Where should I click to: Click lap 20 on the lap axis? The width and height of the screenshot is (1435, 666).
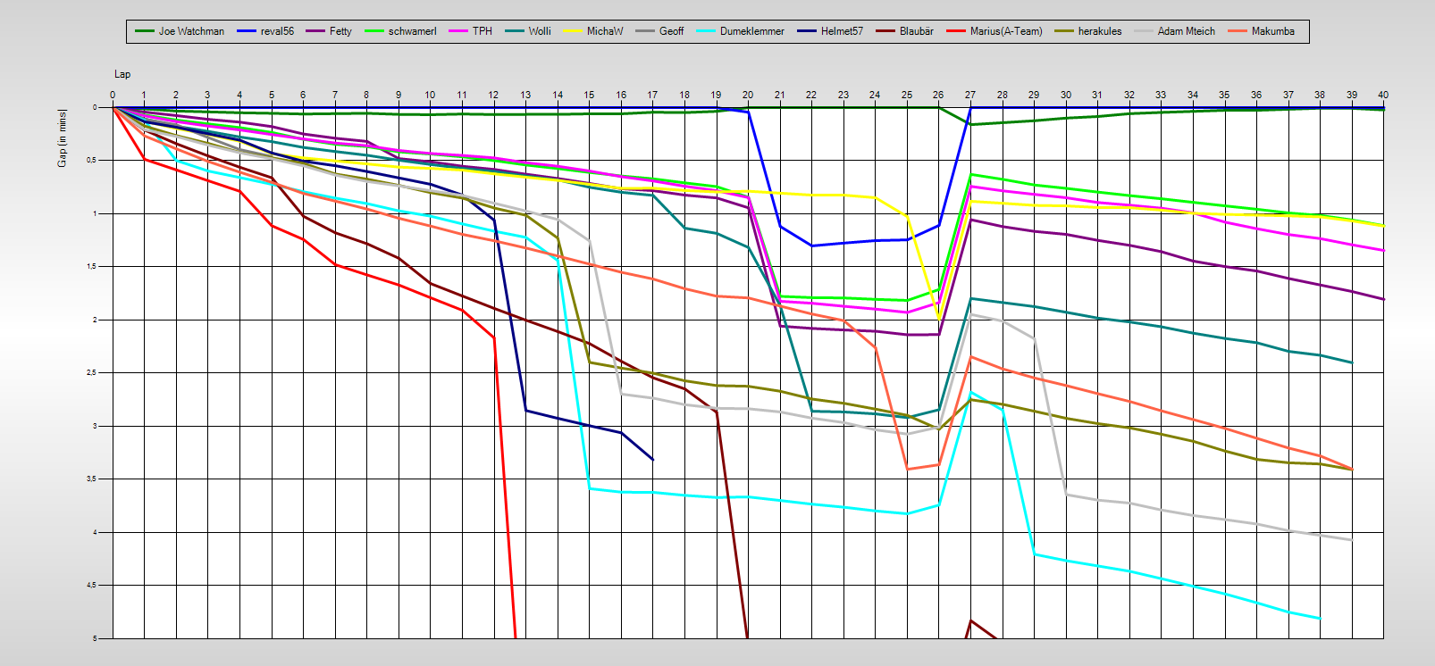748,95
